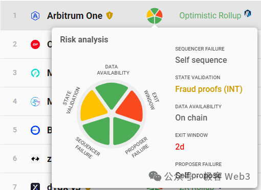Select the green Sequencer Failure slice
This screenshot has width=261, height=190.
pyautogui.click(x=98, y=131)
